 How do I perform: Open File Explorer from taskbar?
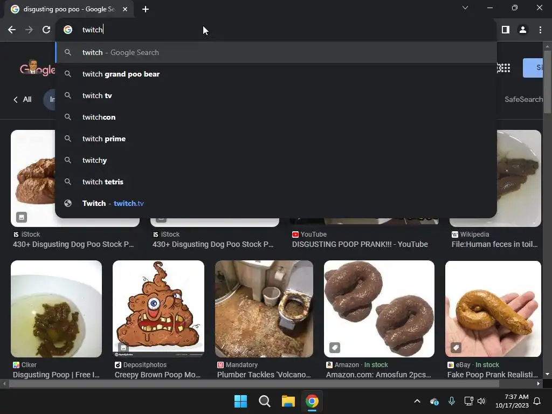[x=288, y=401]
